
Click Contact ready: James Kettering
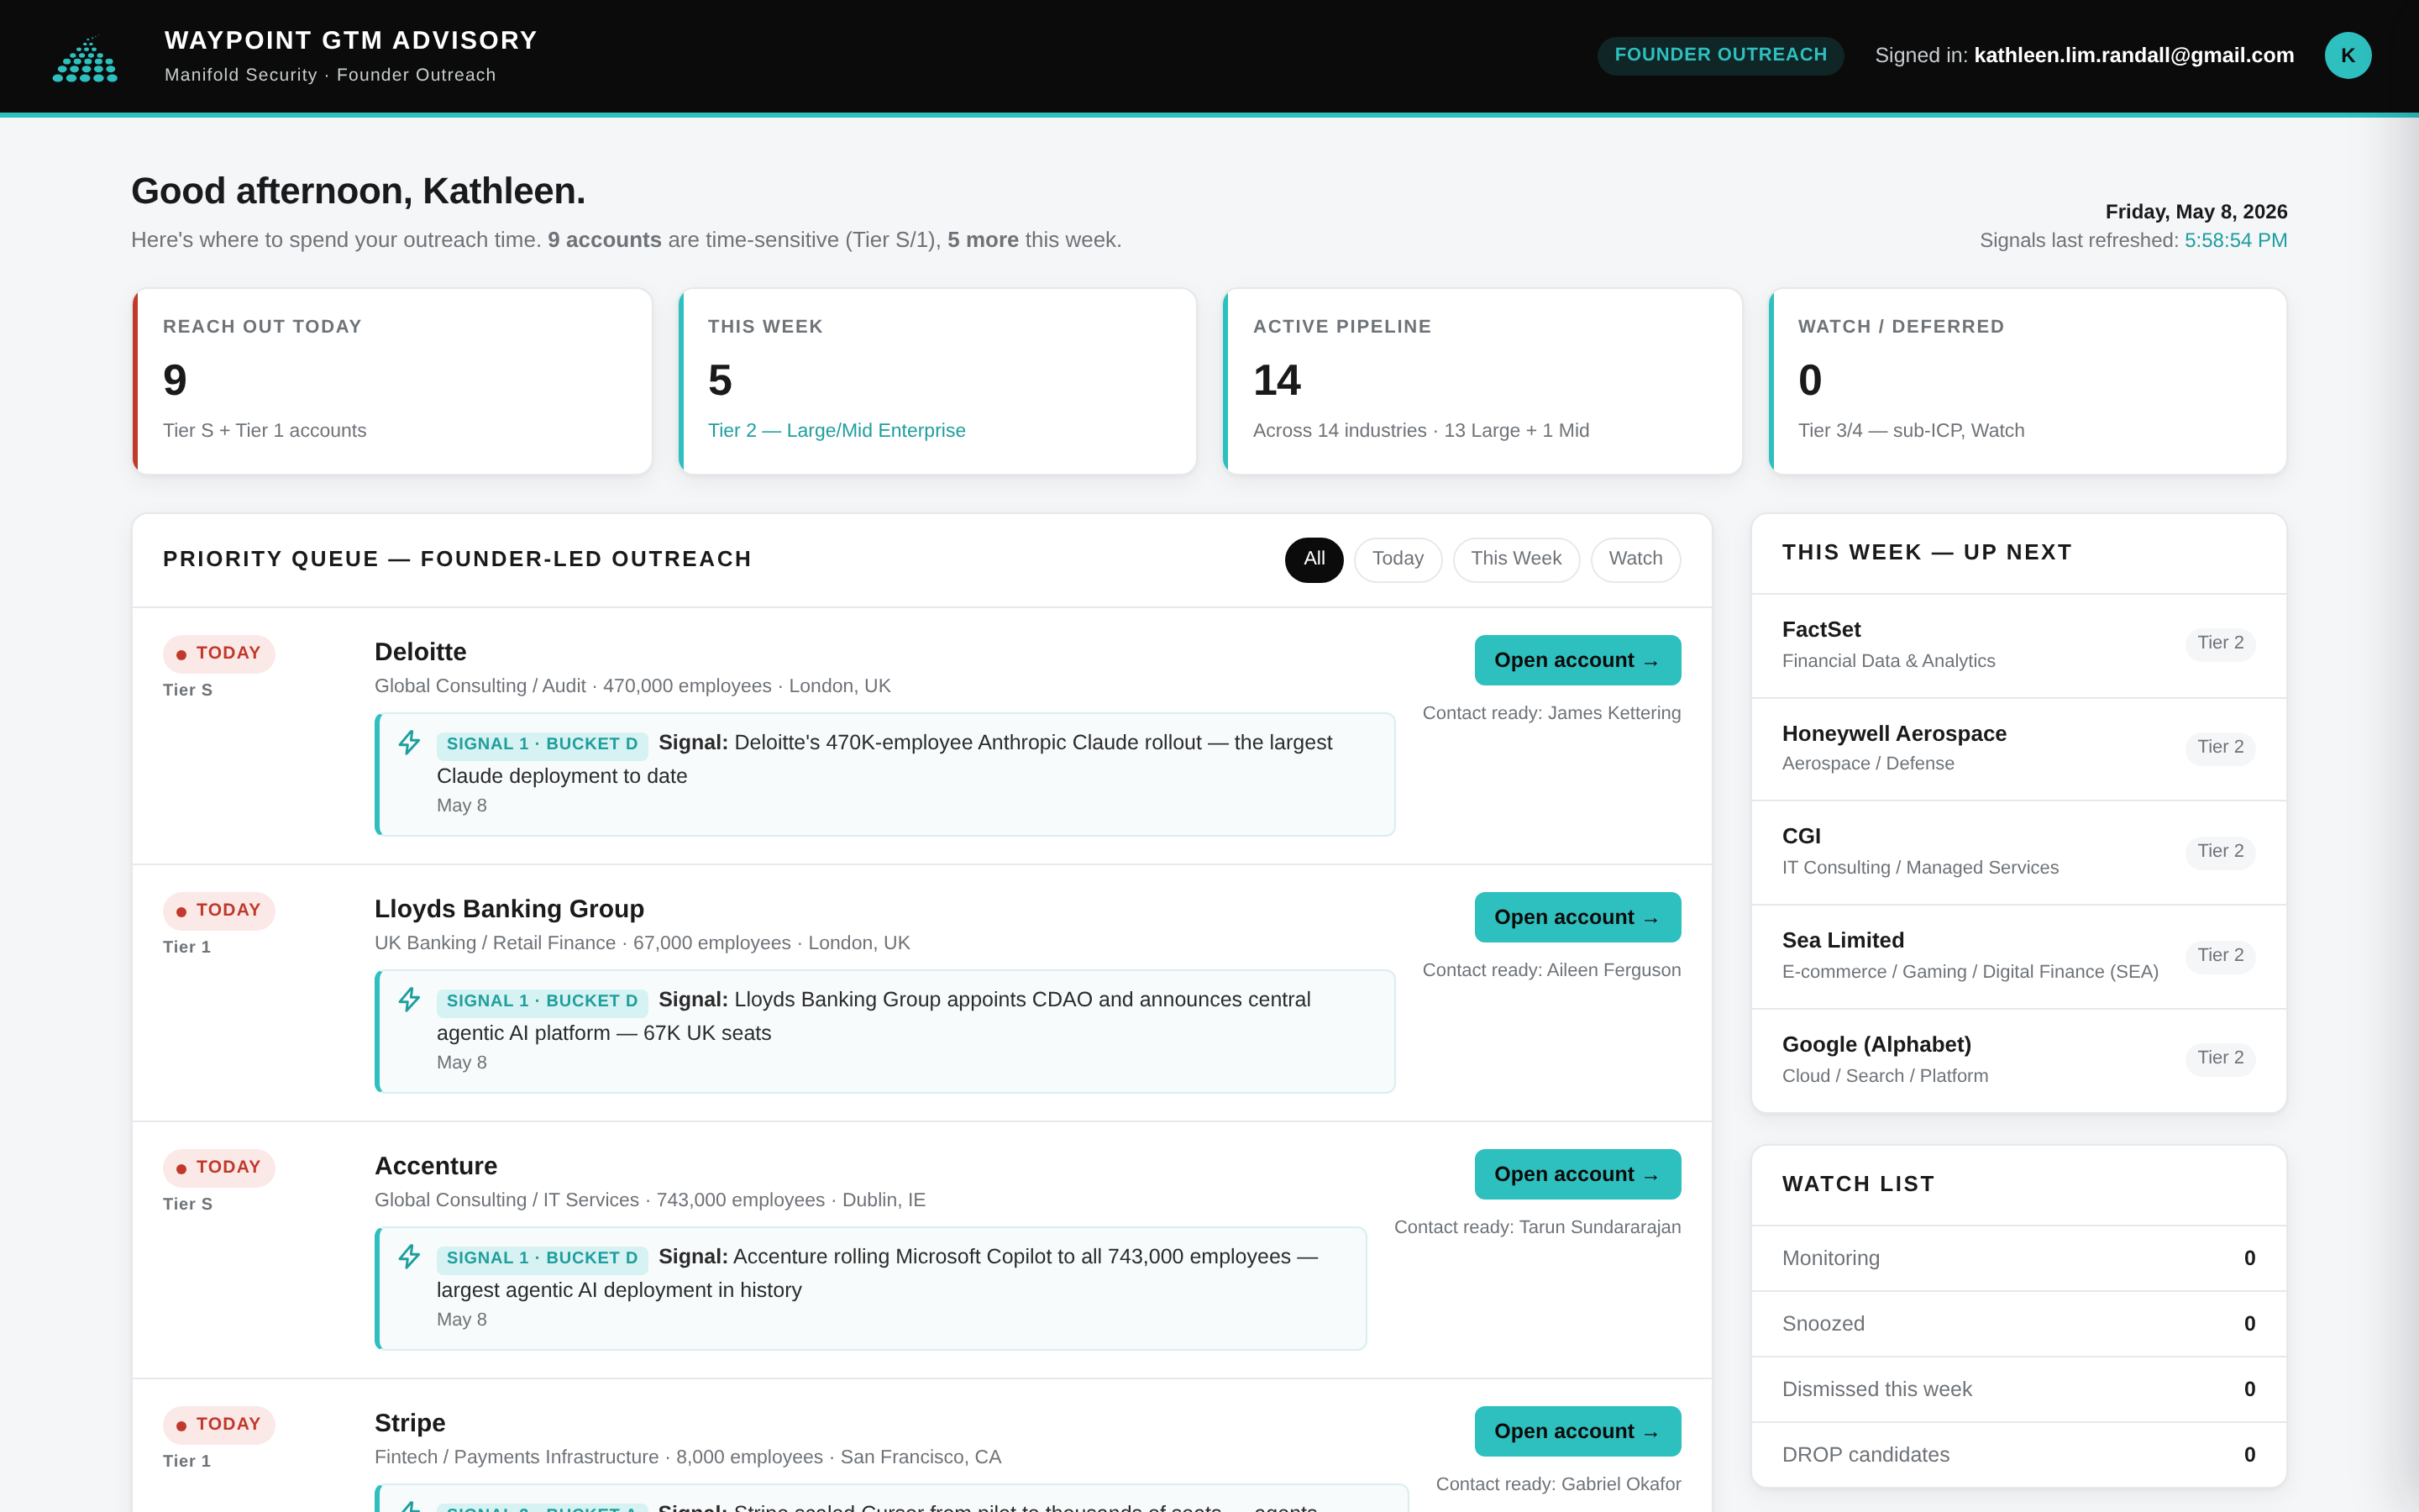1551,713
